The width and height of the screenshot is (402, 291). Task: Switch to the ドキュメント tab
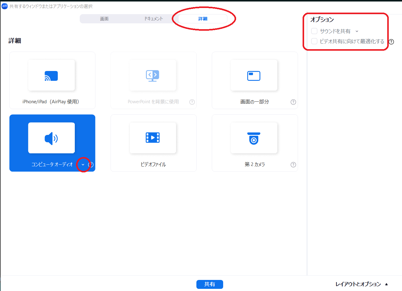click(154, 19)
